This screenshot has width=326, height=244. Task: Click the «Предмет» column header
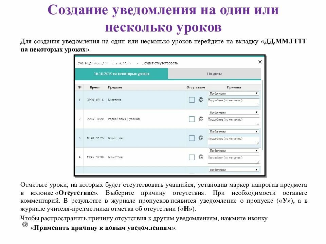coord(115,87)
